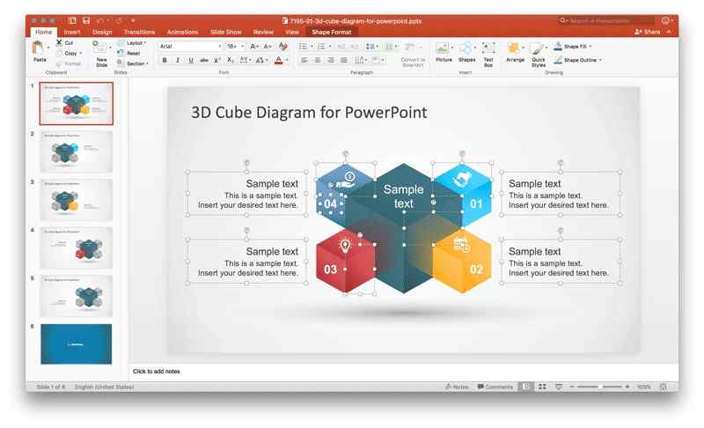
Task: Clear all text formatting icon
Action: pyautogui.click(x=282, y=47)
